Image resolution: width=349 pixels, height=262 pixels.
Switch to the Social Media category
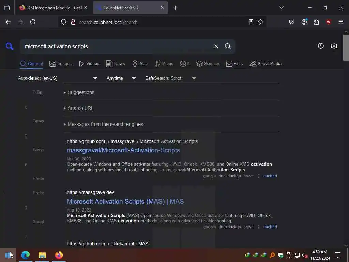(265, 64)
